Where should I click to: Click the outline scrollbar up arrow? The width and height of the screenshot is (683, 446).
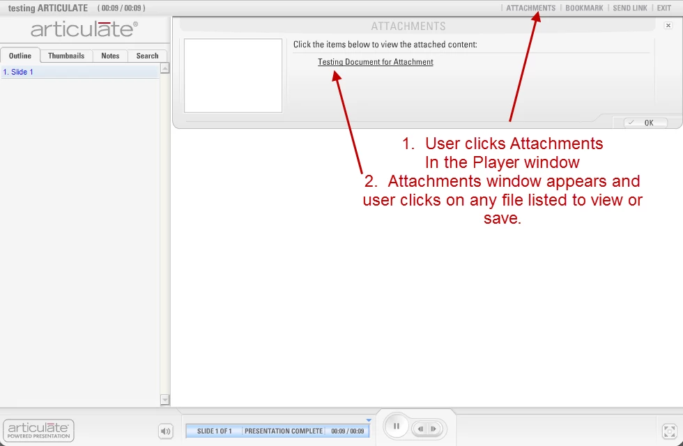click(x=164, y=68)
